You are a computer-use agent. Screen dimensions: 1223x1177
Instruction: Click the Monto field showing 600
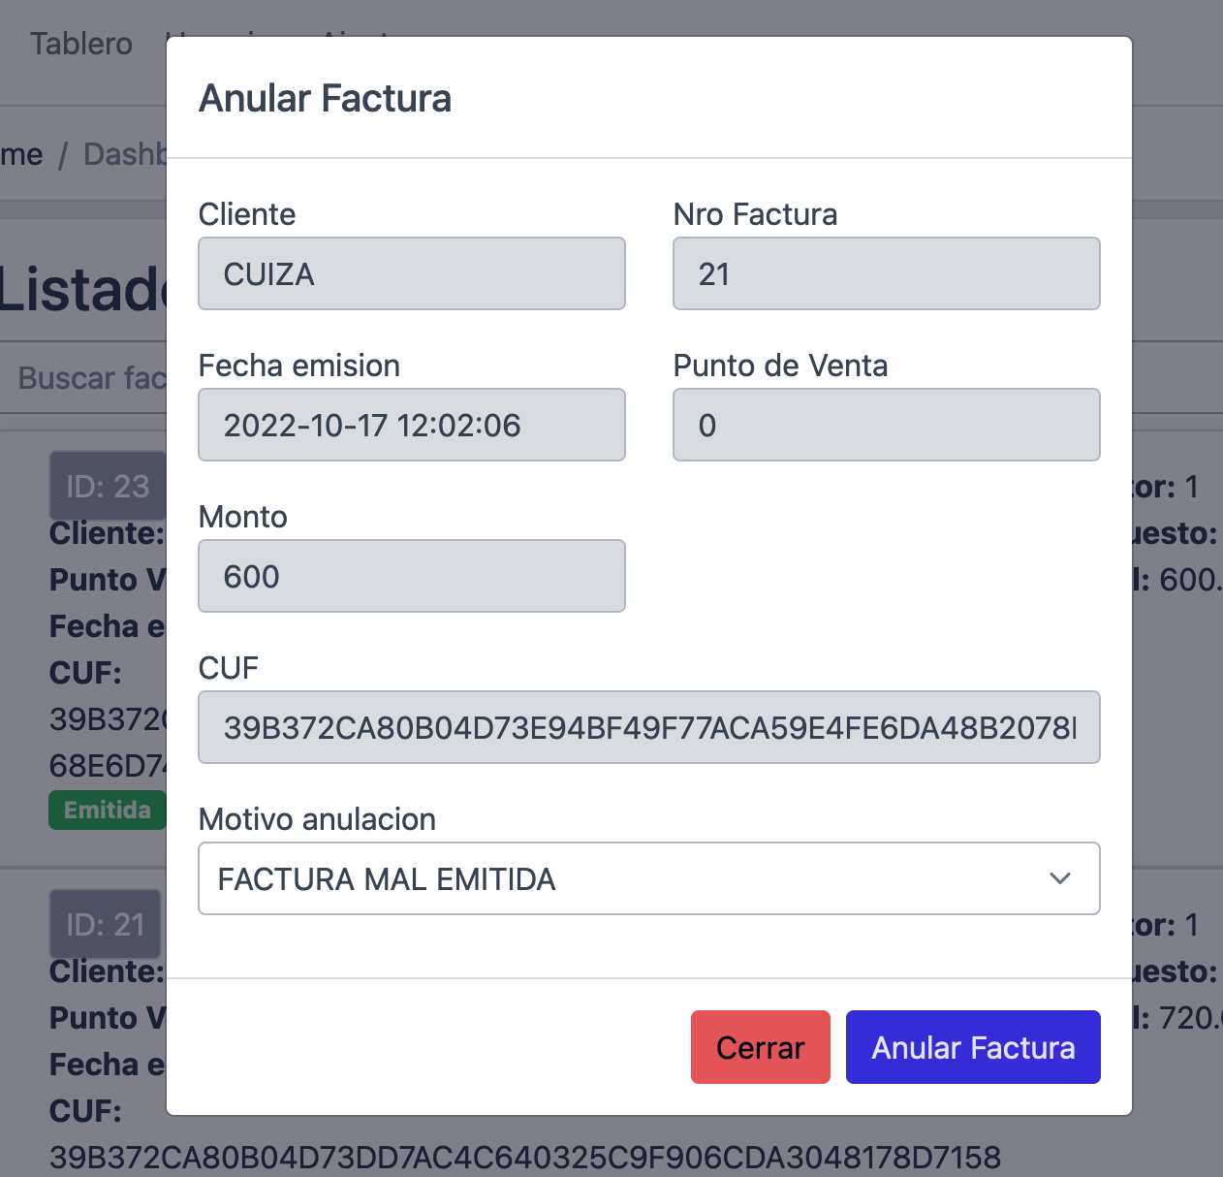[411, 577]
